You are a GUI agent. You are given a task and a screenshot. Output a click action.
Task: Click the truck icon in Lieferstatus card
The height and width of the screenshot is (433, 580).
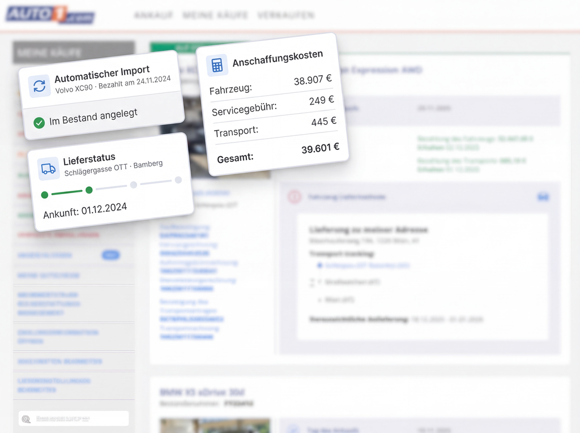(x=49, y=168)
